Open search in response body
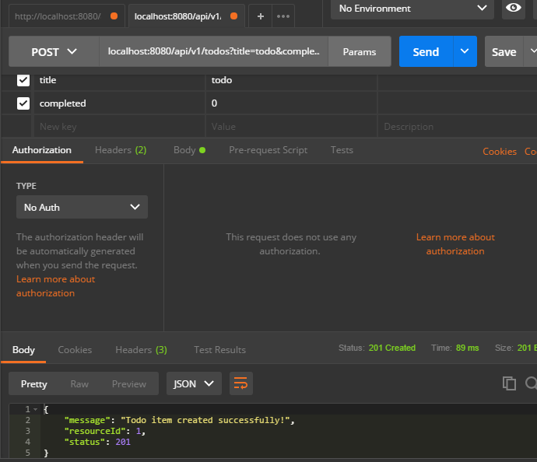This screenshot has width=537, height=462. click(532, 383)
